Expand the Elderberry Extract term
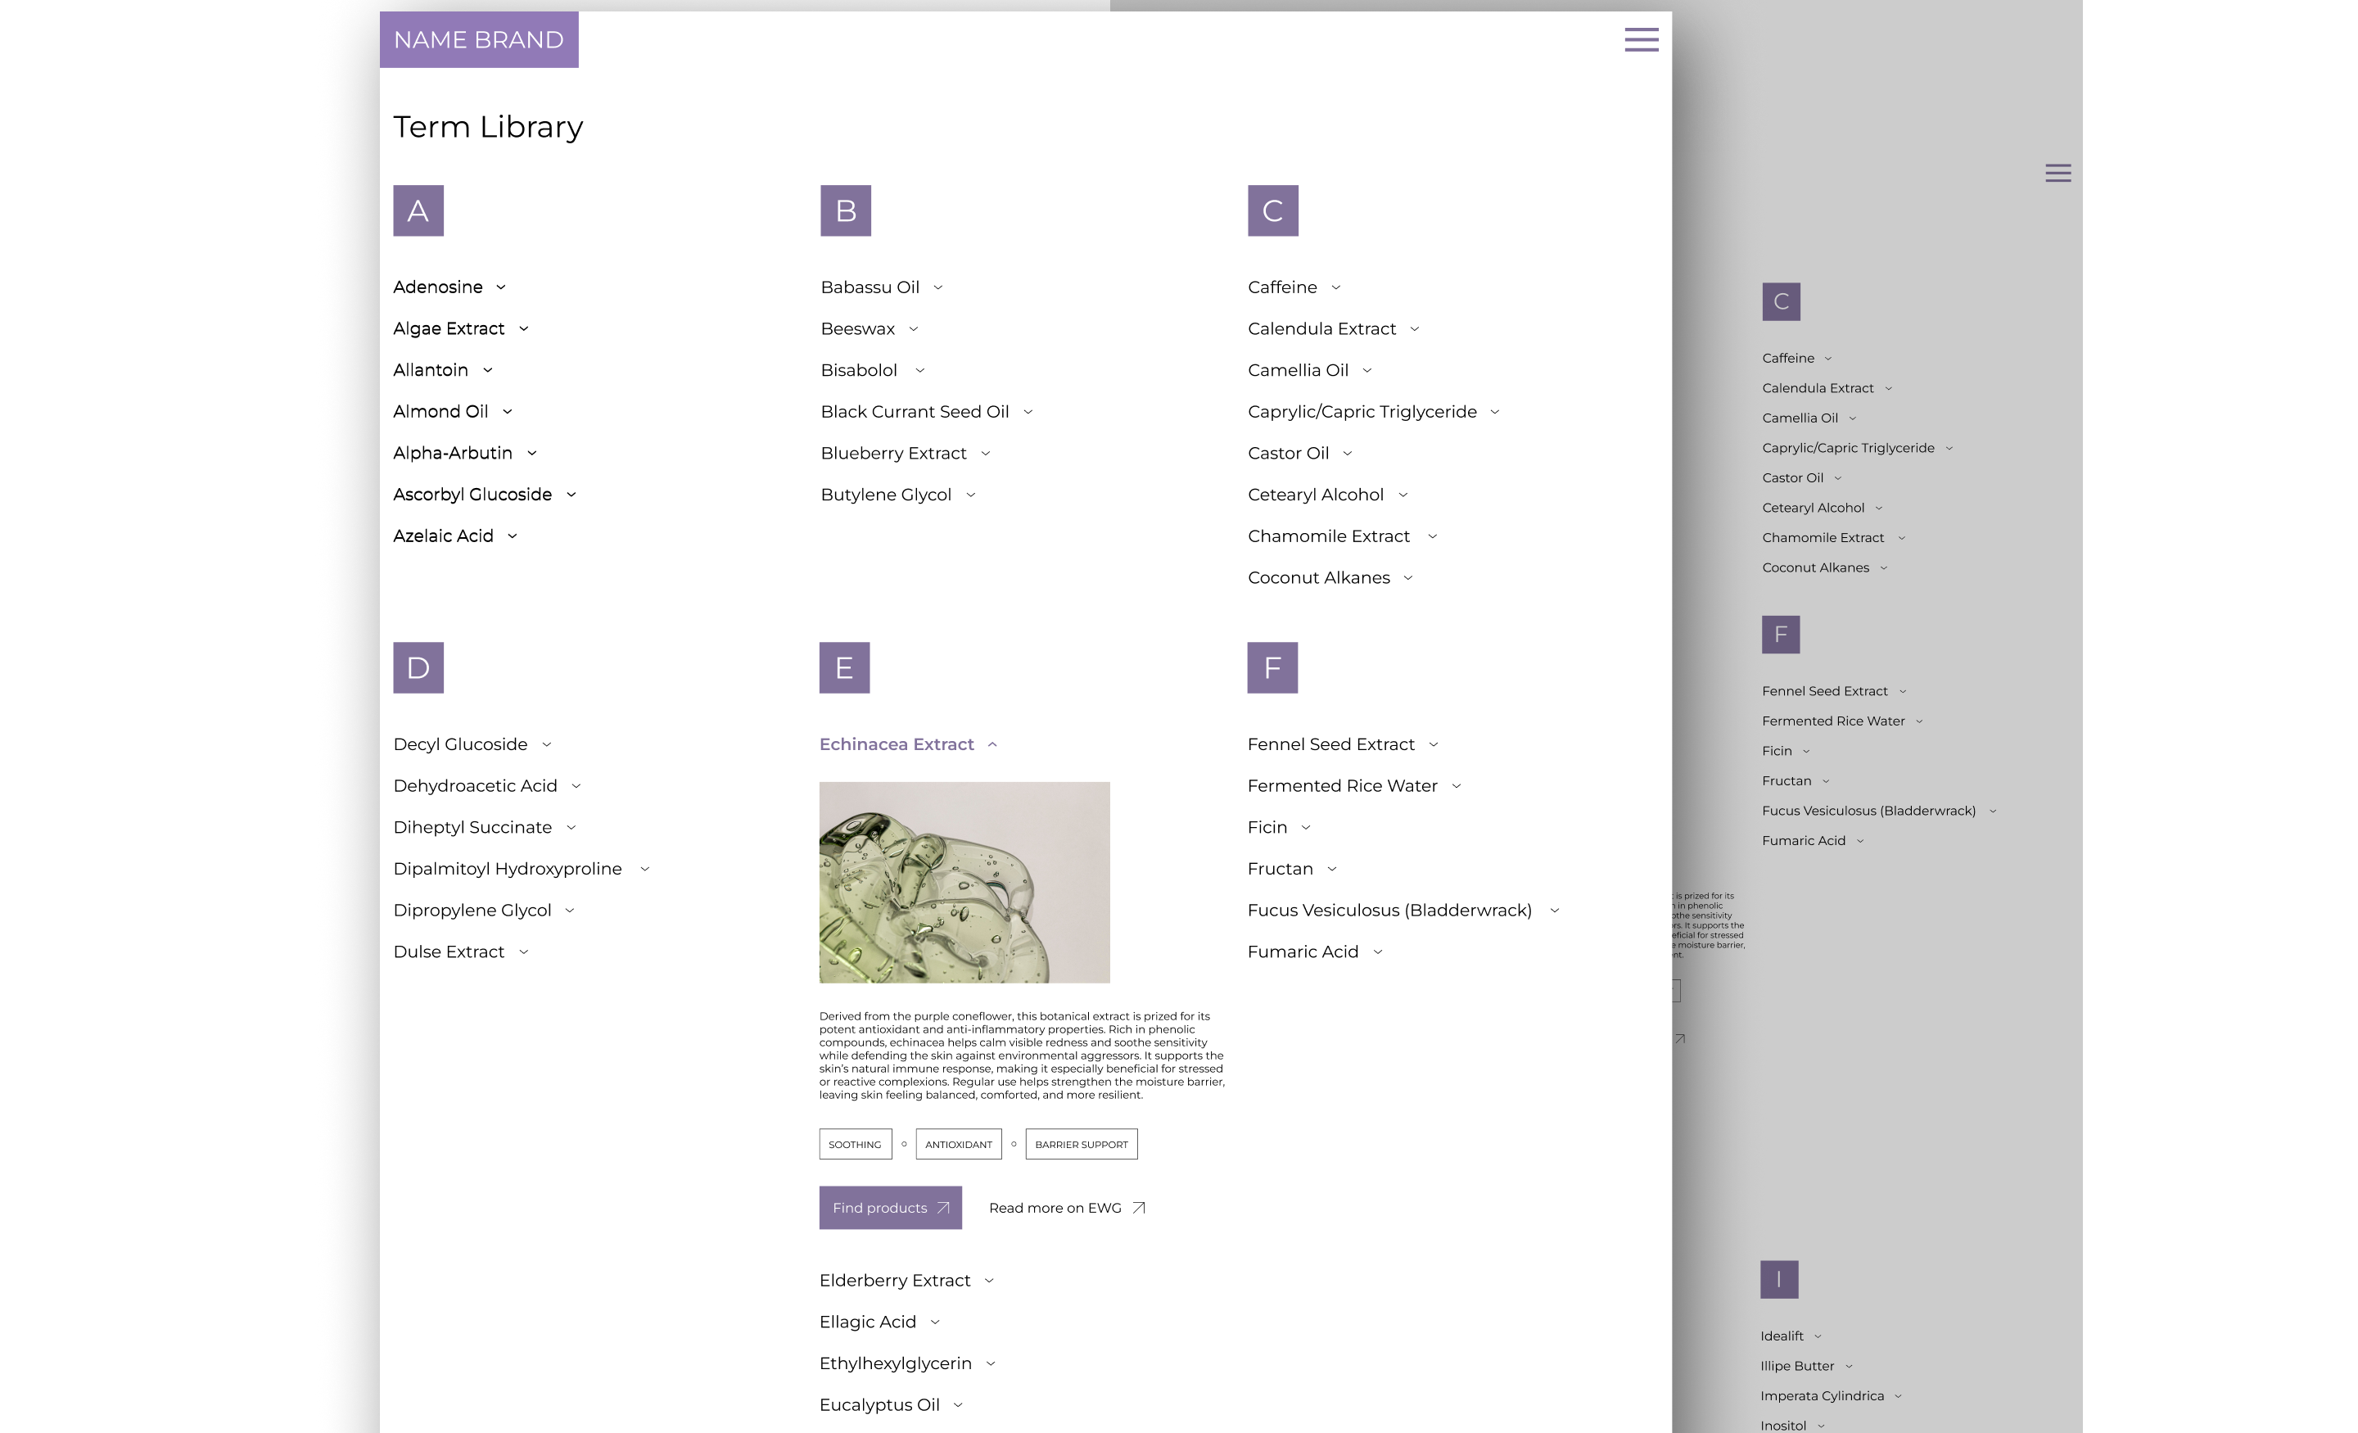2358x1433 pixels. click(988, 1281)
